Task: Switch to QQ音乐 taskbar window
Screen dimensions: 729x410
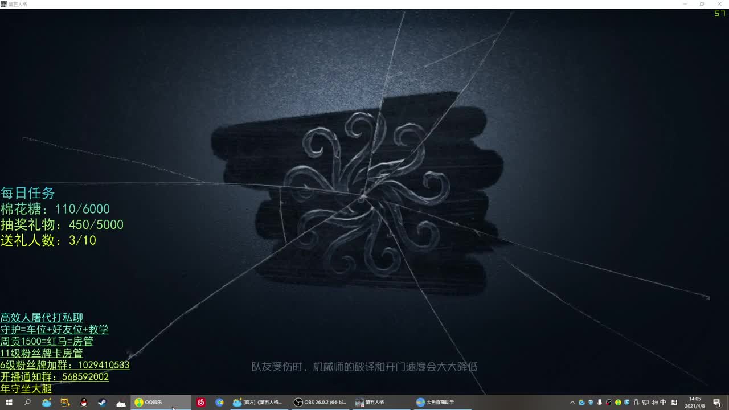Action: click(x=161, y=403)
